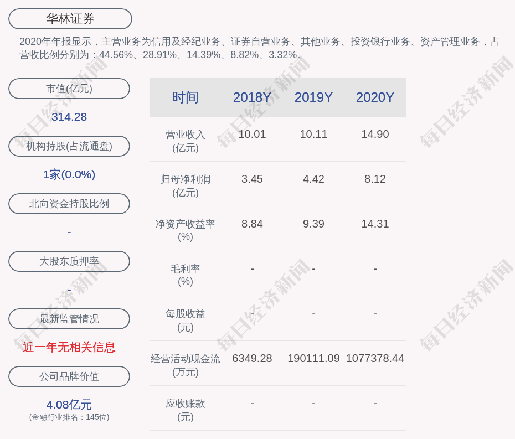
Task: Click the 时间 table header
Action: pyautogui.click(x=186, y=97)
